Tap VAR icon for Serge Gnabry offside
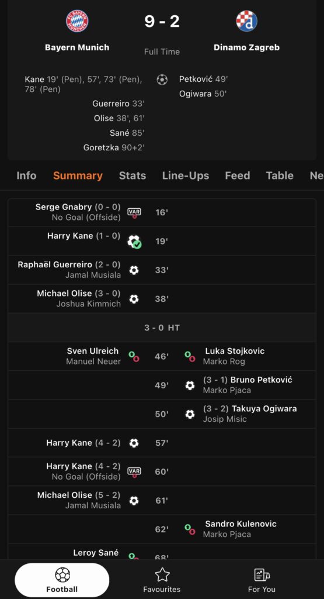The image size is (324, 599). 134,213
